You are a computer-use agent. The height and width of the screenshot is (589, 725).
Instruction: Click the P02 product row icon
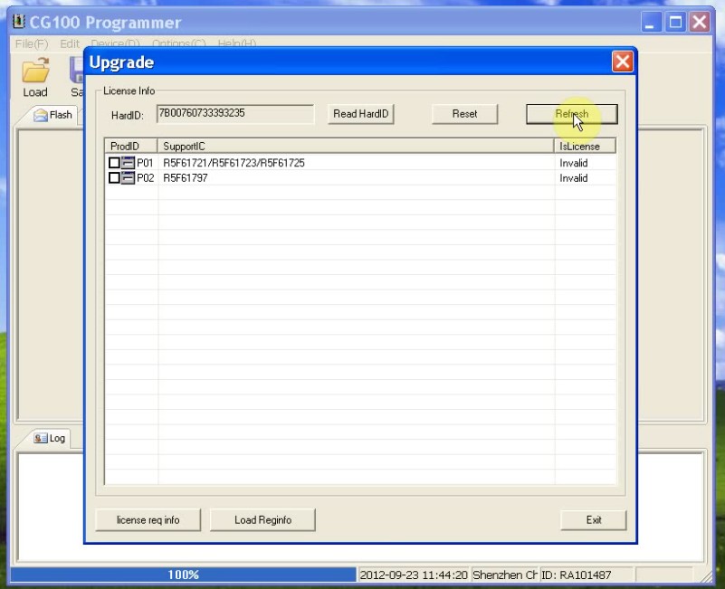tap(128, 178)
